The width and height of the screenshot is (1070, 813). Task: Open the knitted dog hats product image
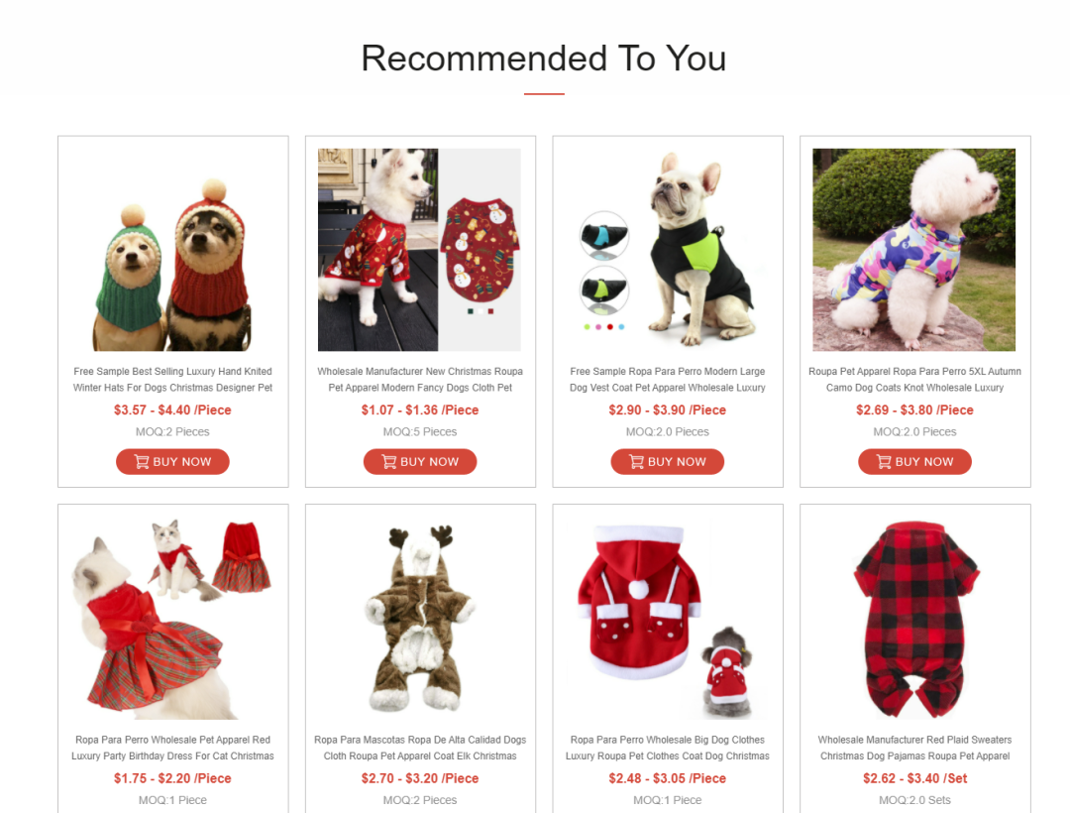coord(172,250)
